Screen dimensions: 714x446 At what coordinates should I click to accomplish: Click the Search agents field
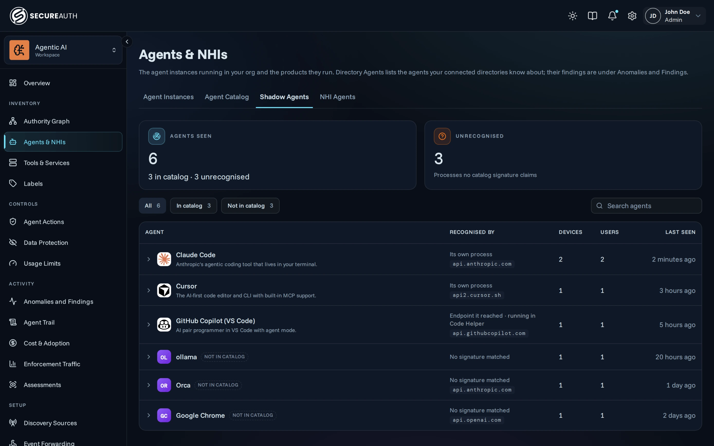646,206
